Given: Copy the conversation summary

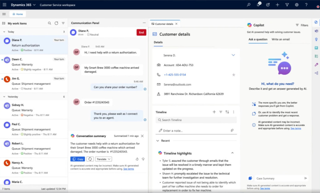Looking at the screenshot, I should coord(77,159).
